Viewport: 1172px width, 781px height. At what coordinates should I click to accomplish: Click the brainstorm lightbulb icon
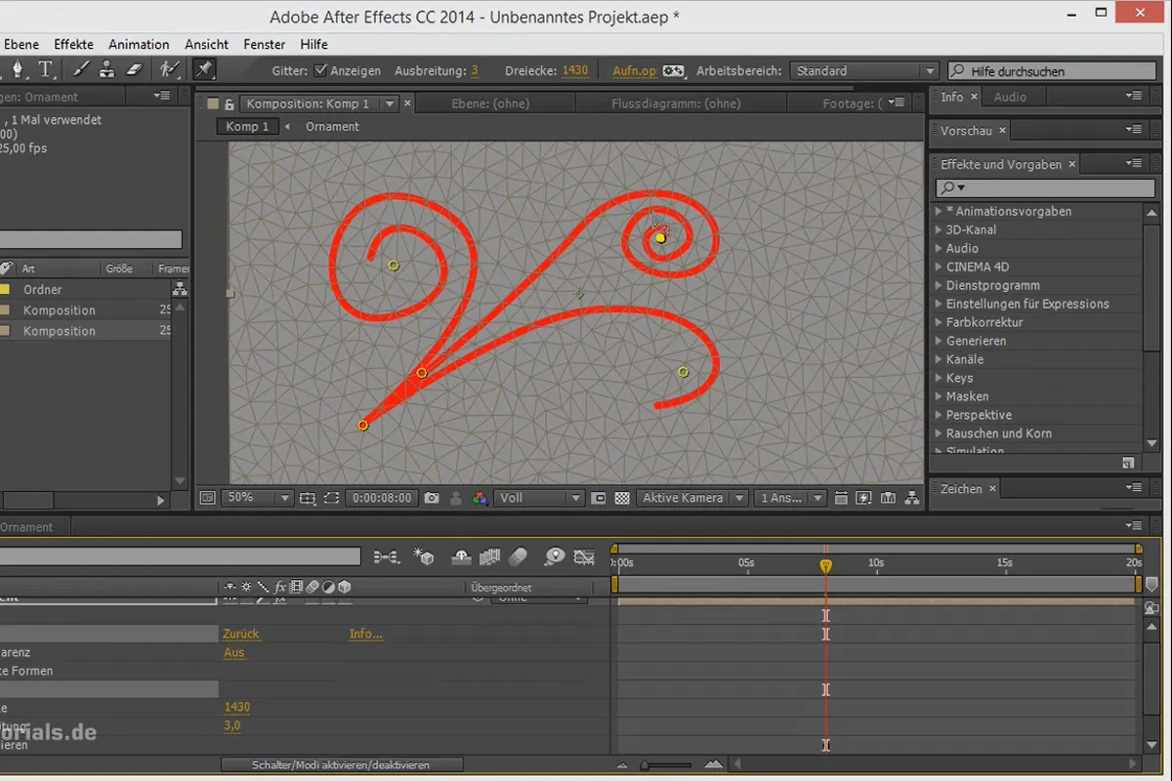click(x=555, y=556)
